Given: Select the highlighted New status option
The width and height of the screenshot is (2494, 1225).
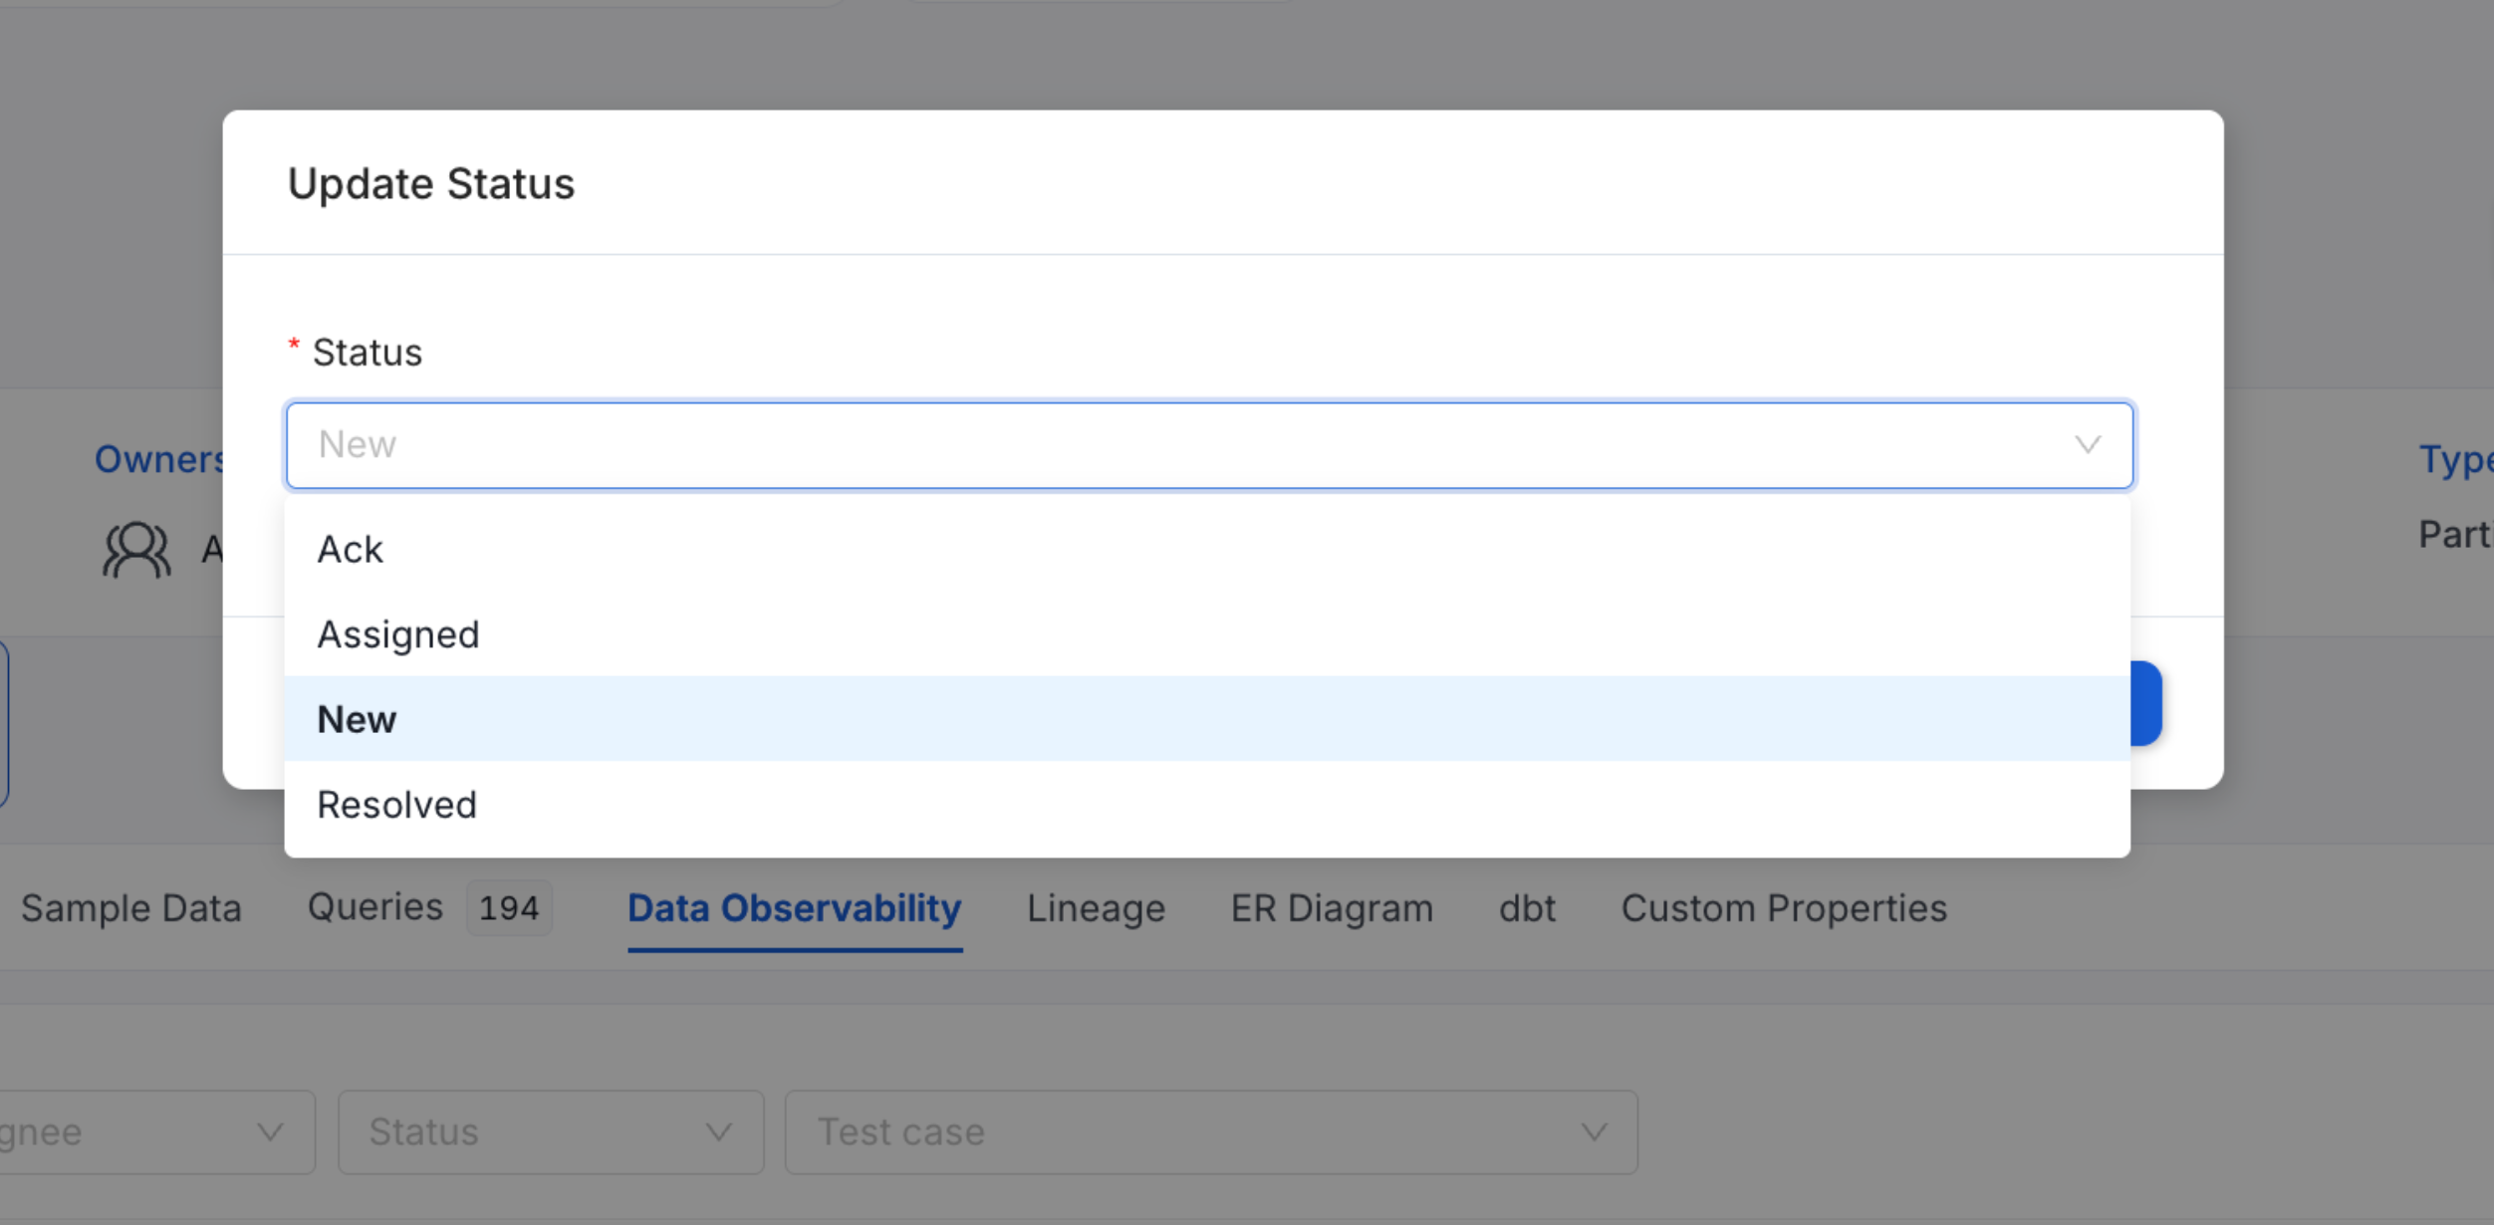Looking at the screenshot, I should [357, 719].
